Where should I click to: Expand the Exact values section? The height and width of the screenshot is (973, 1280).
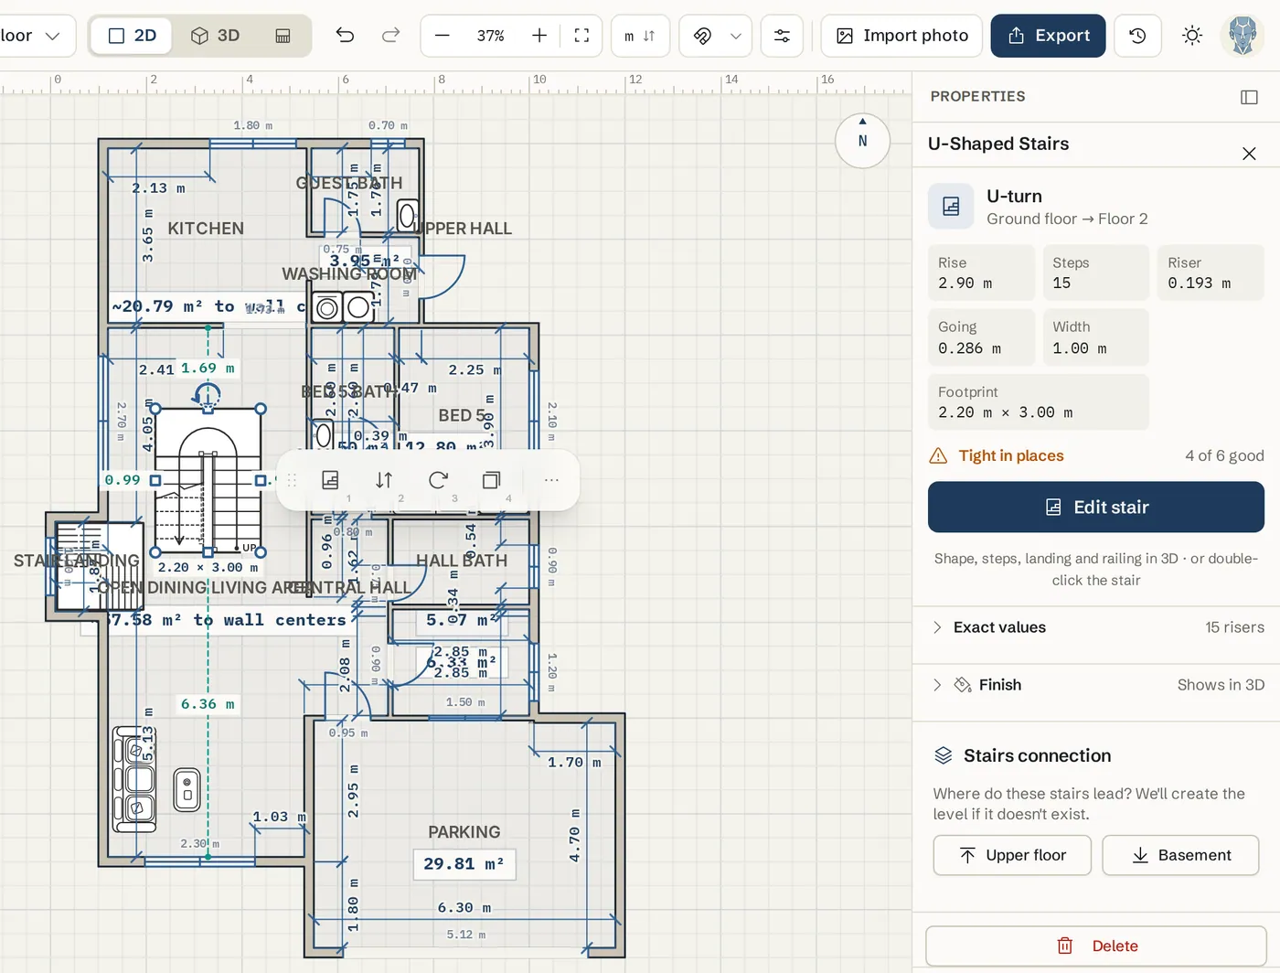tap(1096, 627)
